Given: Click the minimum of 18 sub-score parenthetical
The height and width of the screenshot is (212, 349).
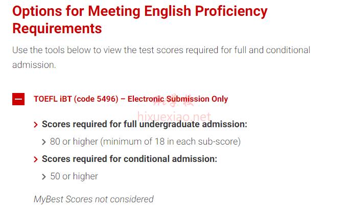Looking at the screenshot, I should pyautogui.click(x=171, y=142).
